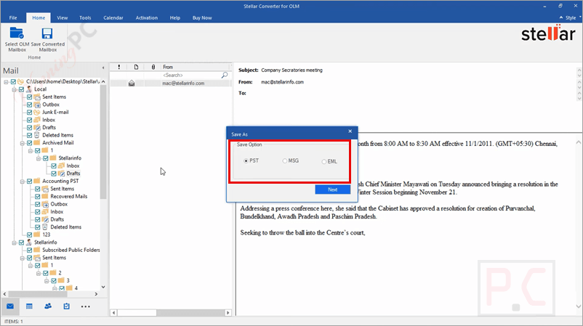Click mail list horizontal scrollbar right arrow
Viewport: 583px width, 326px height.
coord(228,313)
